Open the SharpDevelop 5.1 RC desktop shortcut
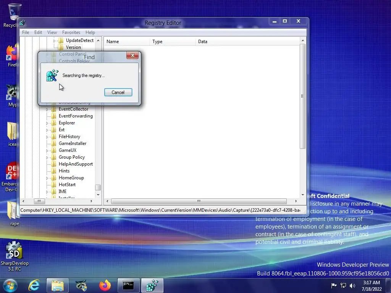 15,256
